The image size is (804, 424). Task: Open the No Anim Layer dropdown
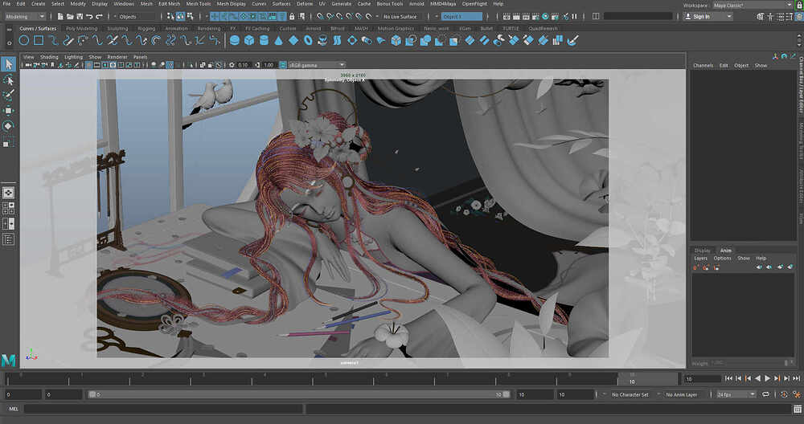682,394
